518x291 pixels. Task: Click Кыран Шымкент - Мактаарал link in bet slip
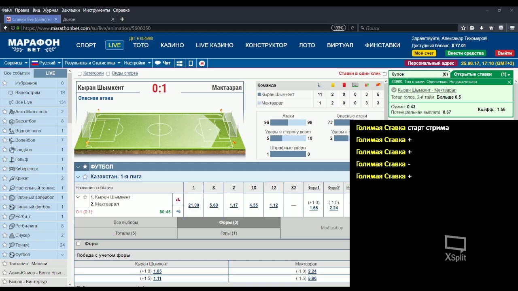click(x=427, y=90)
